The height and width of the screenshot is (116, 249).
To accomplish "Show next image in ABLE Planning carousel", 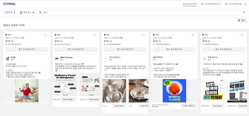I will [x=97, y=90].
